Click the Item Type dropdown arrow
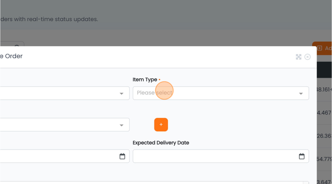Screen dimensions: 332x184 tap(301, 94)
